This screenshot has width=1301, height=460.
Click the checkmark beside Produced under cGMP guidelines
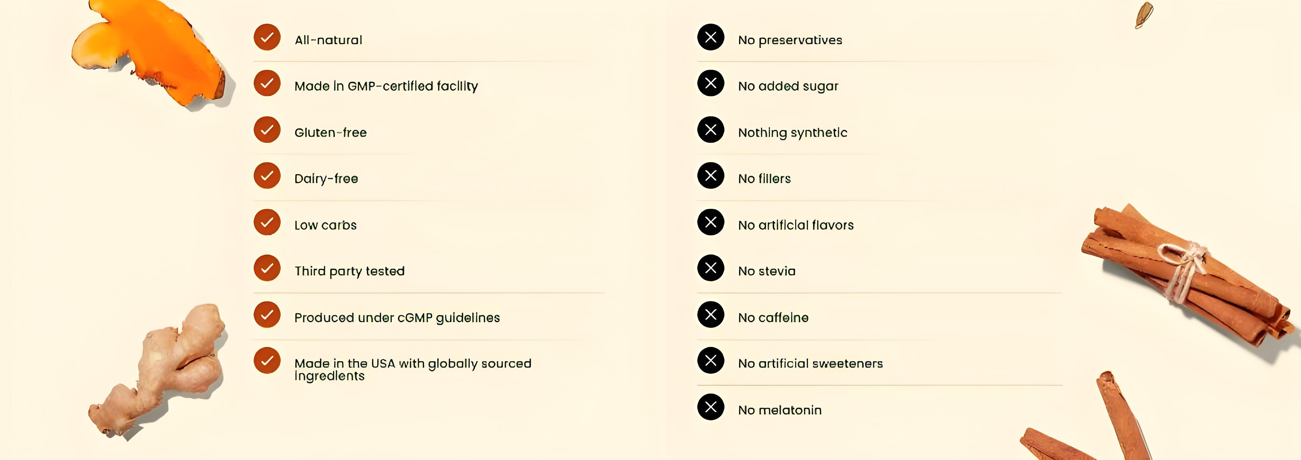(267, 315)
